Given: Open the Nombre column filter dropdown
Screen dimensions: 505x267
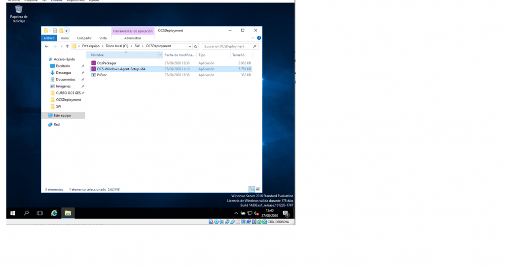Looking at the screenshot, I should 160,55.
